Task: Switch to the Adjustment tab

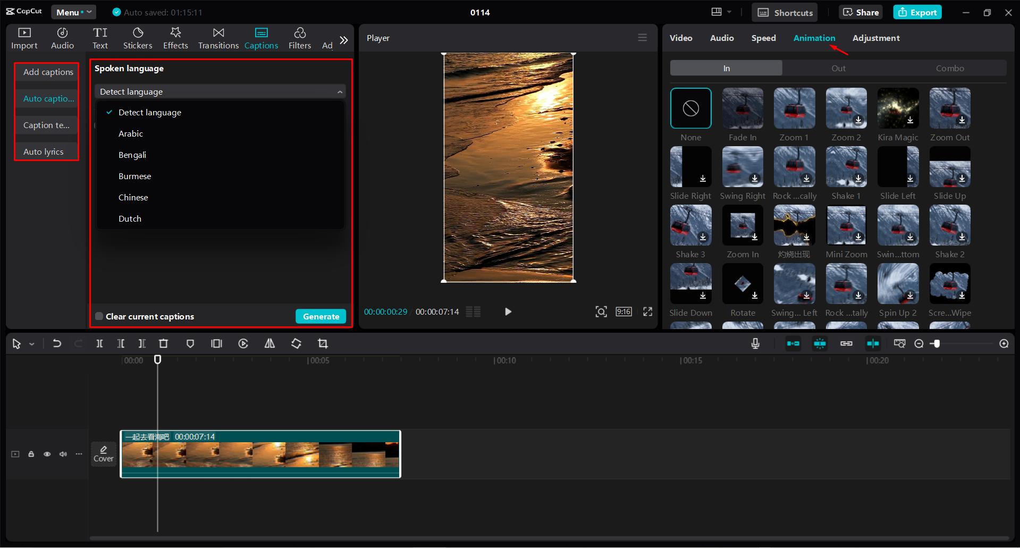Action: pos(875,38)
